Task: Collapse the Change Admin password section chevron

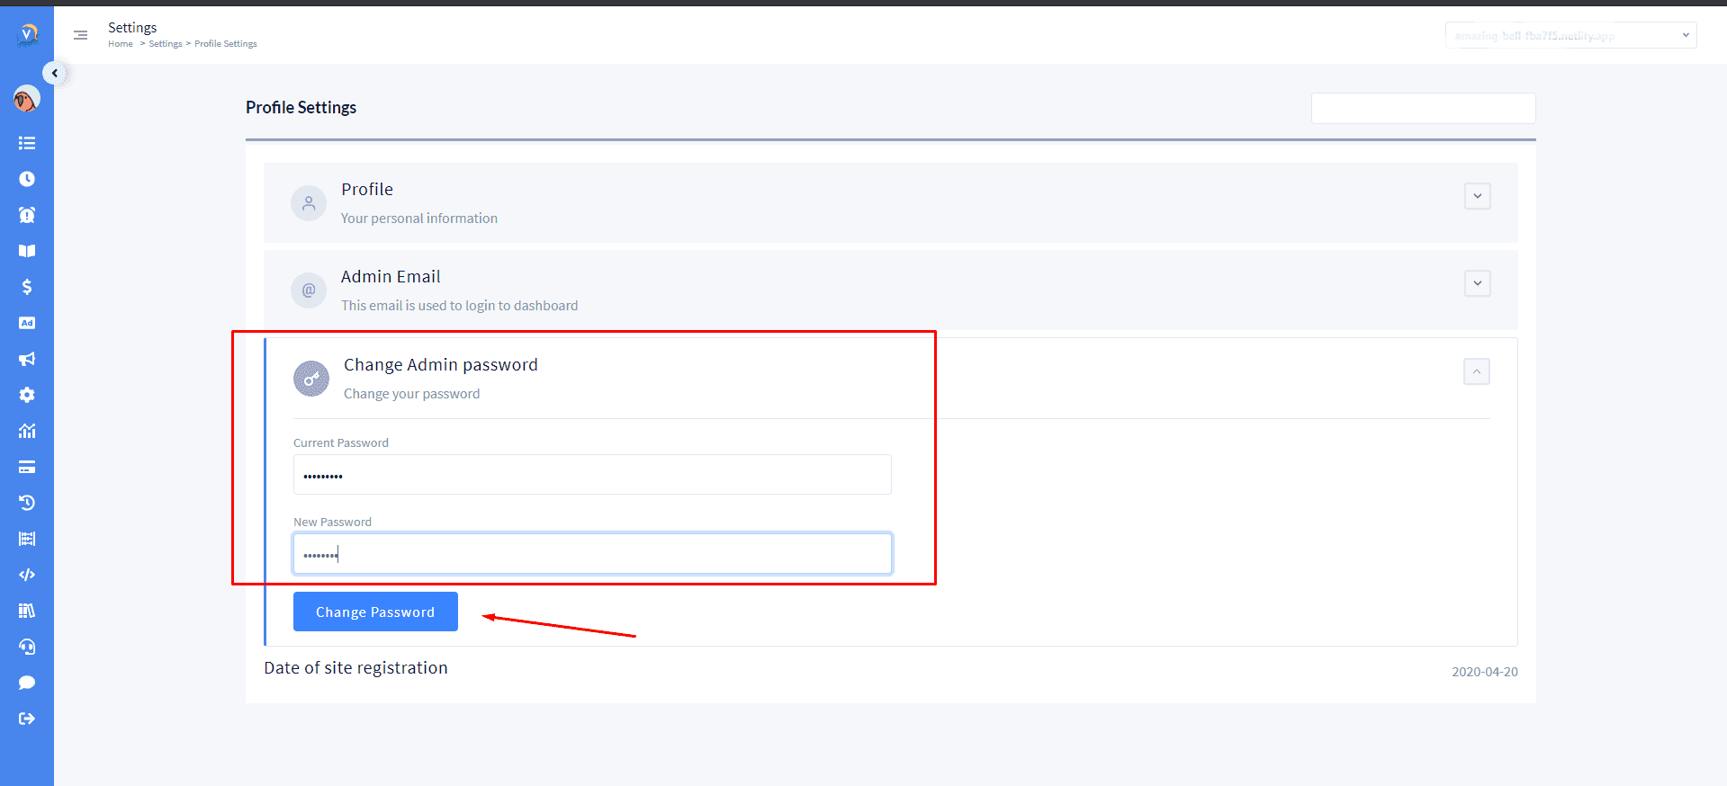Action: pos(1477,371)
